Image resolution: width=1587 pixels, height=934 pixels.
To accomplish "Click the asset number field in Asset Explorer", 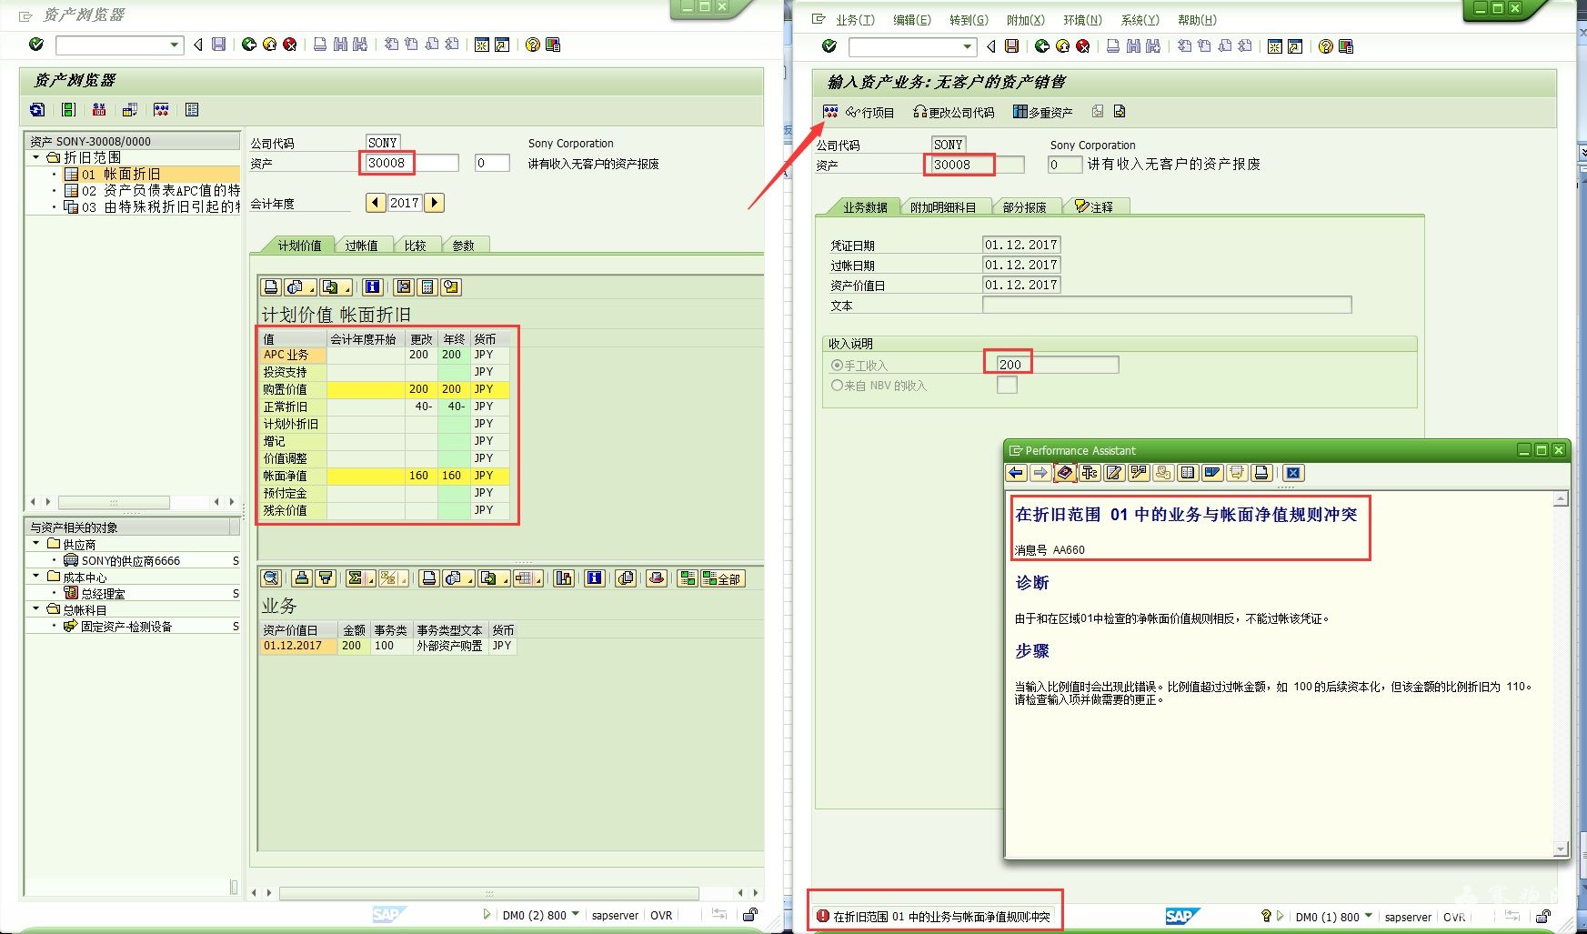I will [x=412, y=163].
